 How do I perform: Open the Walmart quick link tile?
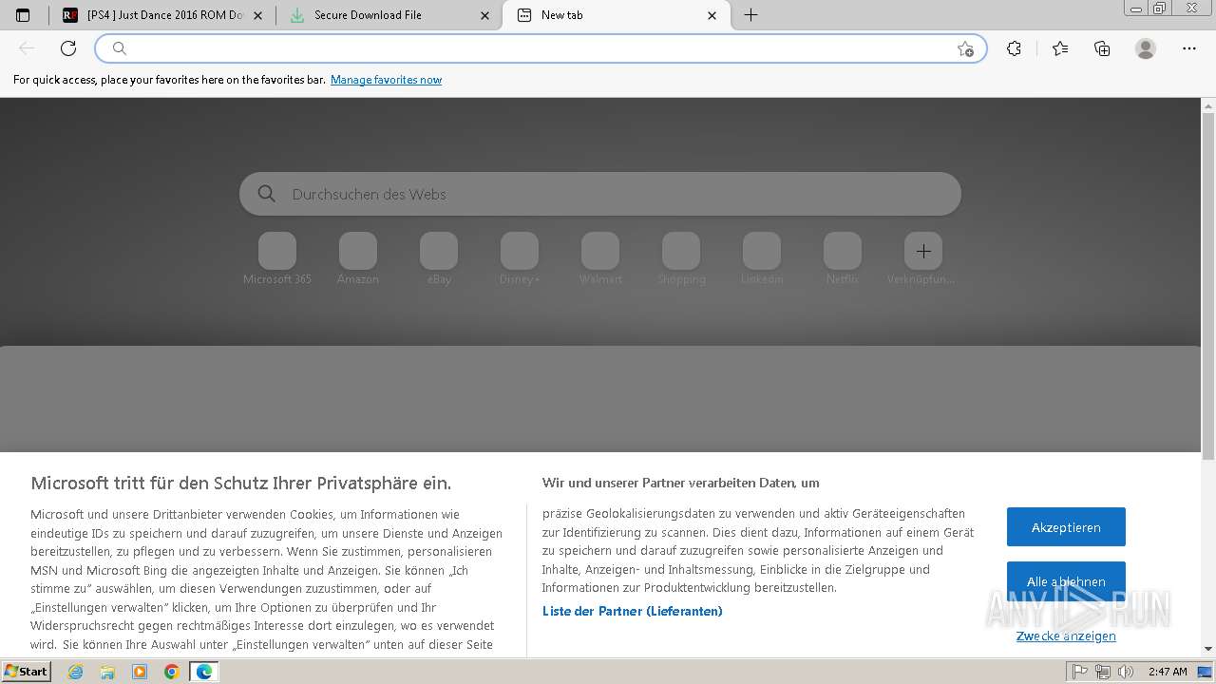point(600,258)
